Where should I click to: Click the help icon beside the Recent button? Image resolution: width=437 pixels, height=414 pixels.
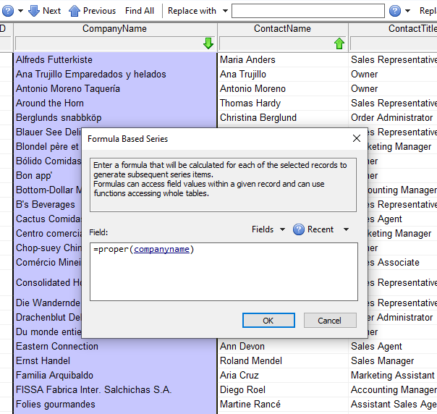[299, 229]
